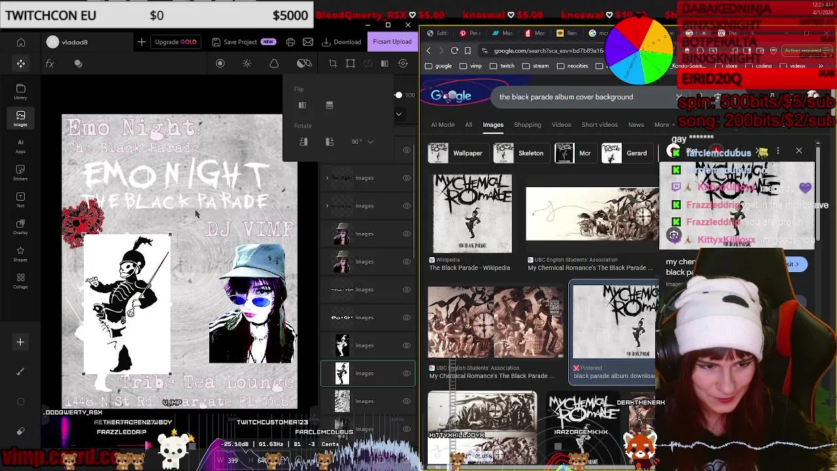The image size is (837, 471).
Task: Open the Text tool panel
Action: [21, 200]
